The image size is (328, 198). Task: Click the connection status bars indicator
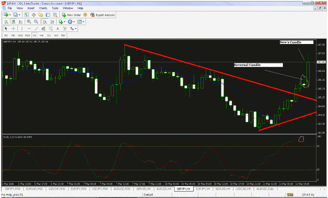tap(290, 195)
